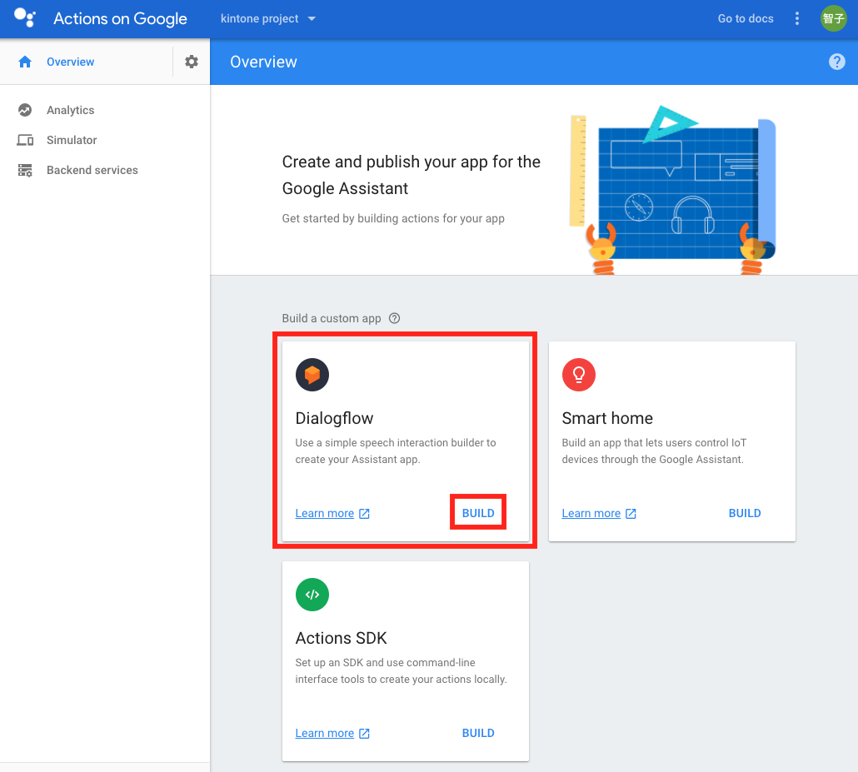Viewport: 858px width, 772px height.
Task: Click the Analytics chart icon
Action: pos(25,110)
